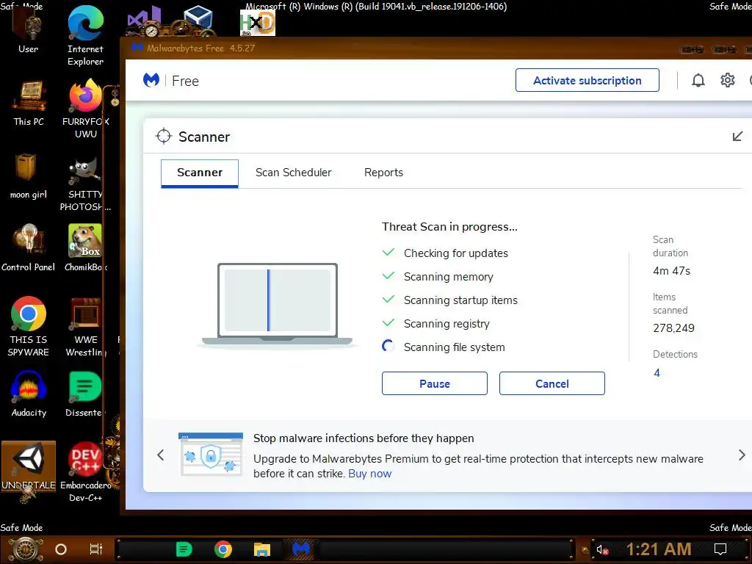Click 'Threat Scan in progress...' heading
This screenshot has width=752, height=564.
[449, 227]
